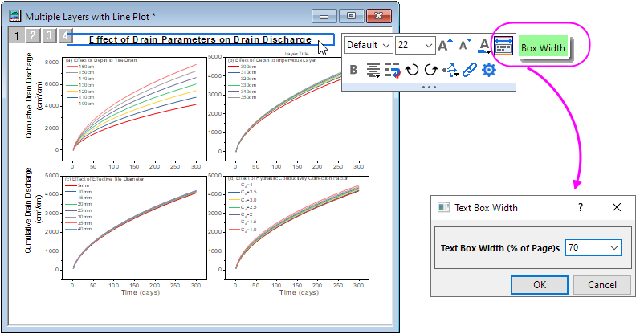Image resolution: width=644 pixels, height=334 pixels.
Task: Cancel the Text Box Width dialog
Action: (x=601, y=285)
